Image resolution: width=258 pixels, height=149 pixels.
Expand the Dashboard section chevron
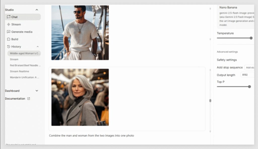pos(37,91)
